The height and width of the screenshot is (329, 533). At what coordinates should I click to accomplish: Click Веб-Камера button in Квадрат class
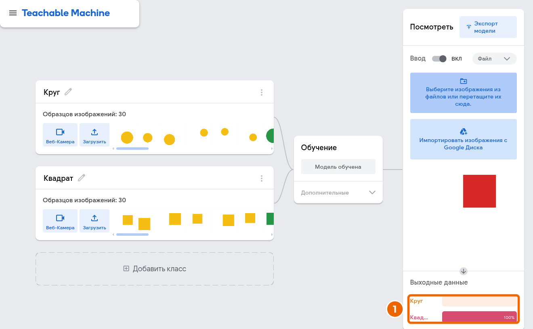tap(60, 221)
